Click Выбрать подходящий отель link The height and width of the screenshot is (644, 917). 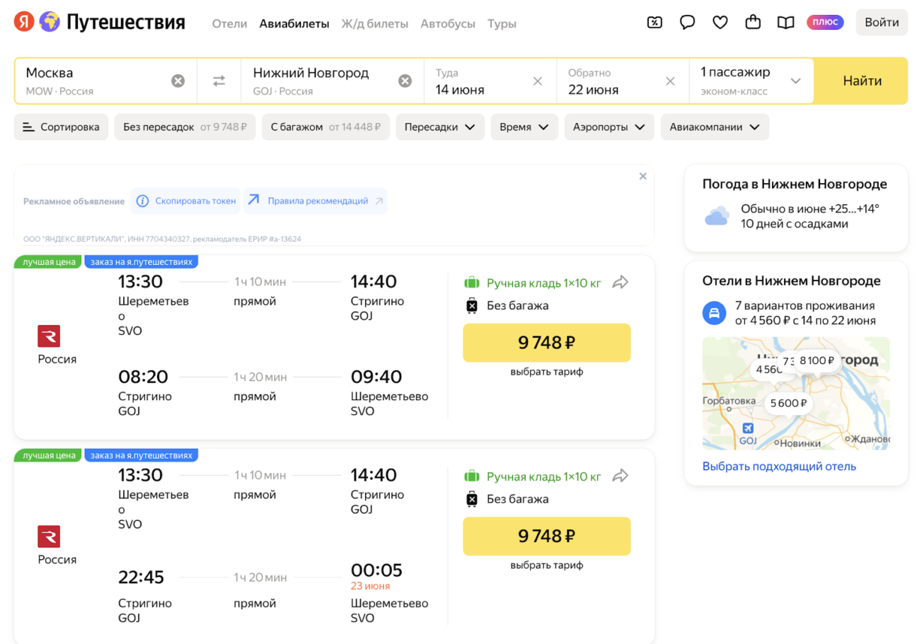pyautogui.click(x=779, y=467)
